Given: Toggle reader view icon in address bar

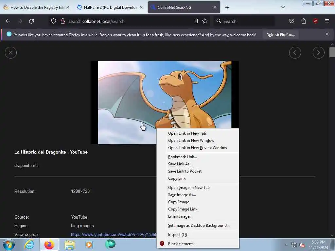Looking at the screenshot, I should click(196, 21).
